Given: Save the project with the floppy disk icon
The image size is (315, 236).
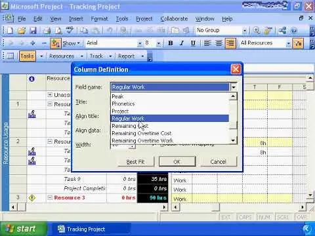Looking at the screenshot, I should tap(33, 30).
